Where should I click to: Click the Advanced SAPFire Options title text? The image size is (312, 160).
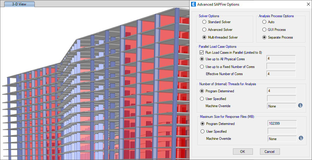(218, 4)
